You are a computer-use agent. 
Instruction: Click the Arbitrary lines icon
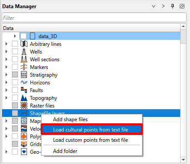[x=24, y=44]
